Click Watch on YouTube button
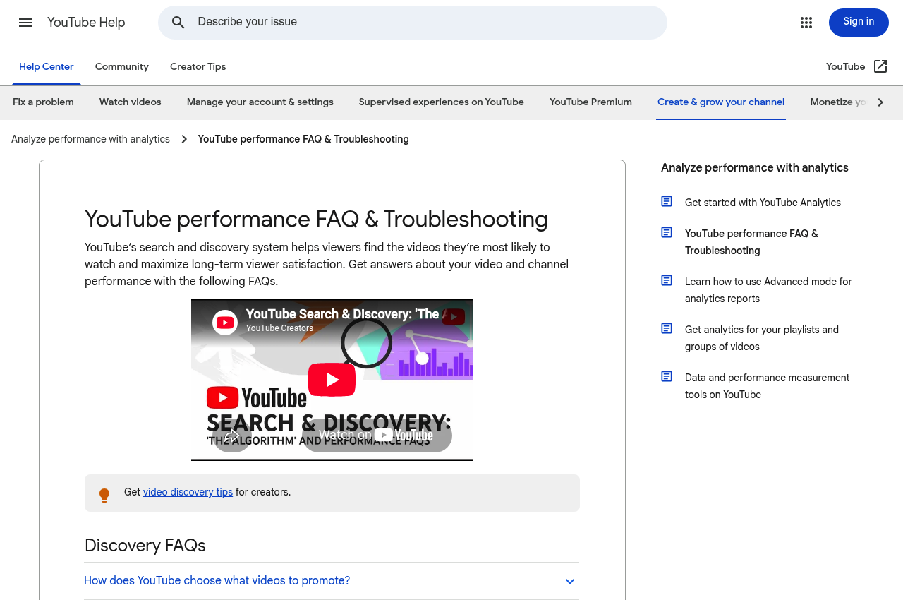Screen dimensions: 903x600 coord(377,435)
